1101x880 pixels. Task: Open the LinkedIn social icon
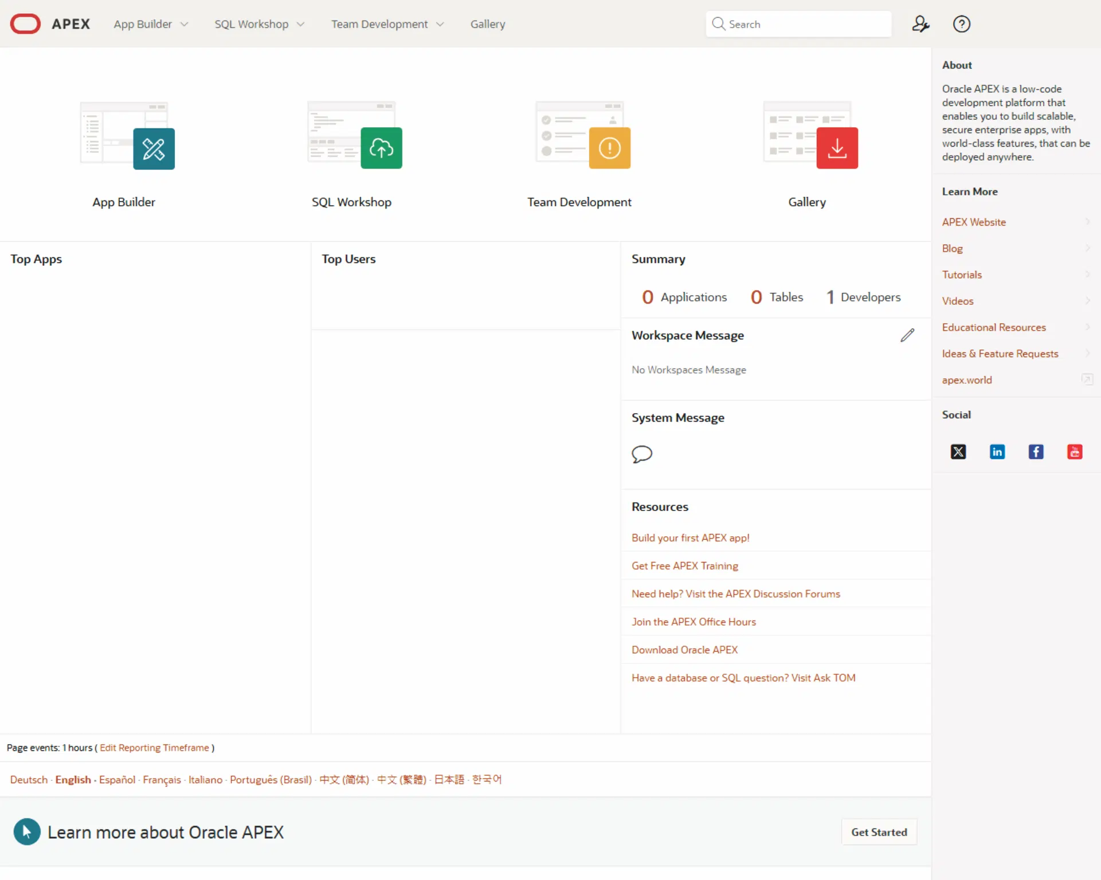[x=997, y=451]
